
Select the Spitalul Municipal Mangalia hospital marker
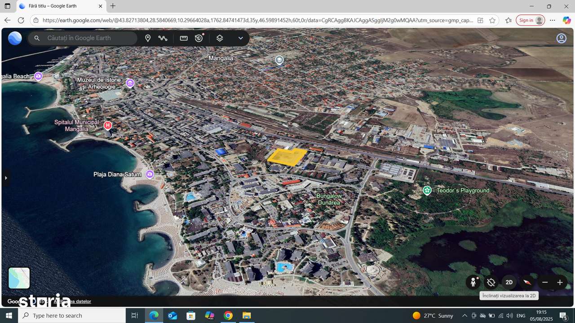[108, 126]
